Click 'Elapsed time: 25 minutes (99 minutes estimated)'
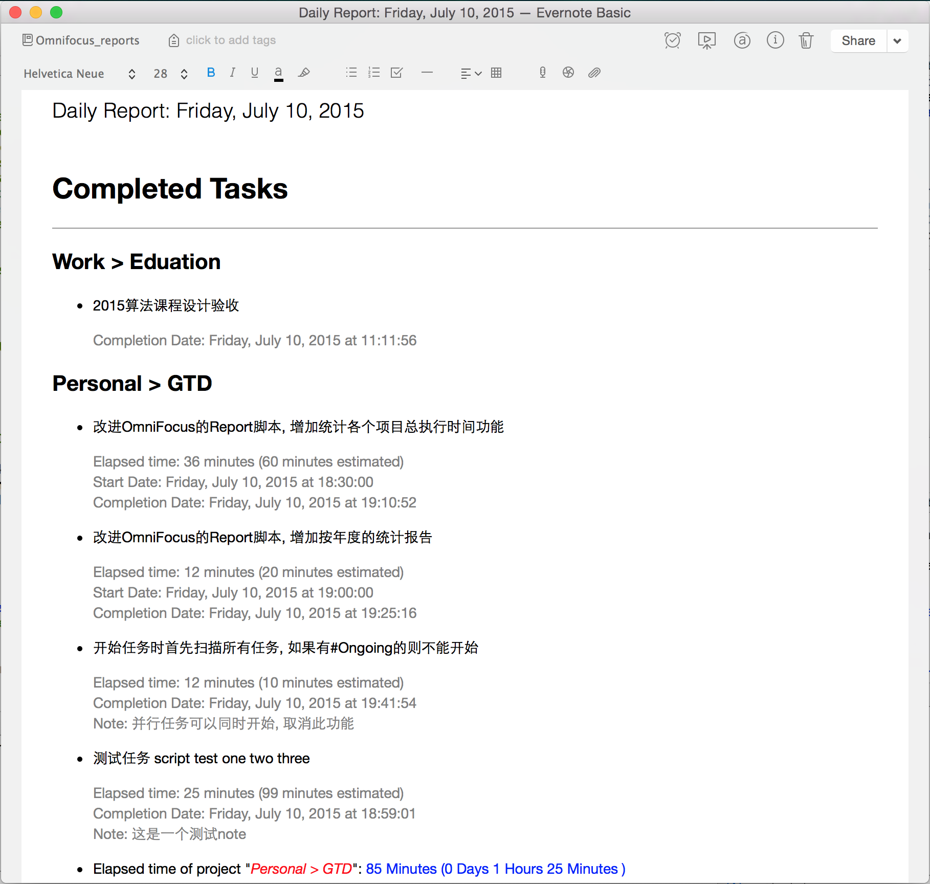Screen dimensions: 930x884 click(249, 793)
